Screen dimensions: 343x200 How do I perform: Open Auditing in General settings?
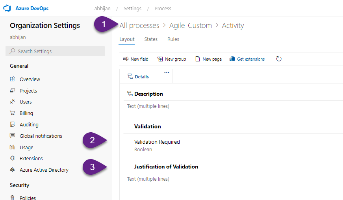click(x=29, y=125)
